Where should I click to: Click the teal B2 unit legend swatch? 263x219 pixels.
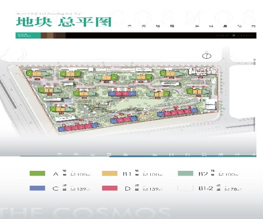185,174
